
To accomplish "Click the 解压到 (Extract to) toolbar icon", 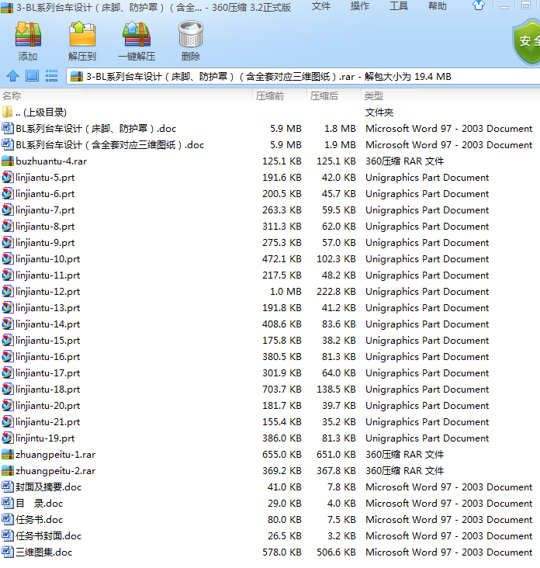I will click(82, 35).
